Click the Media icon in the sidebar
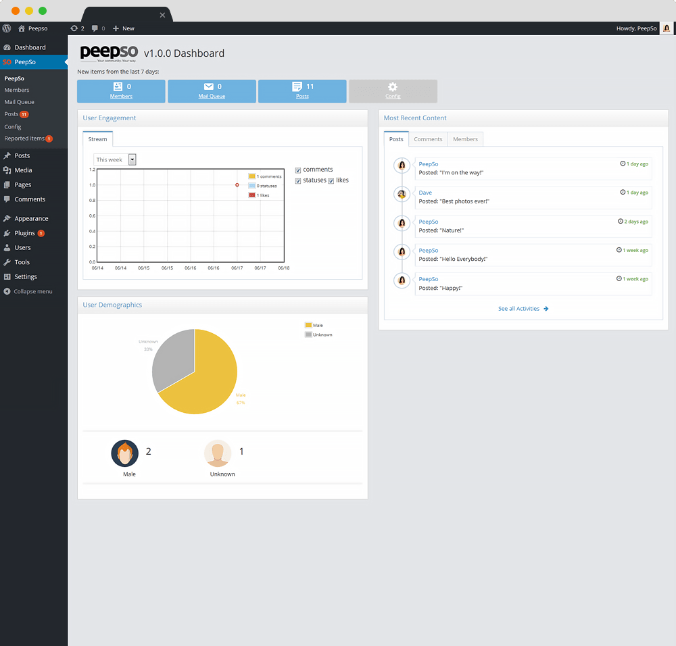 (x=7, y=170)
